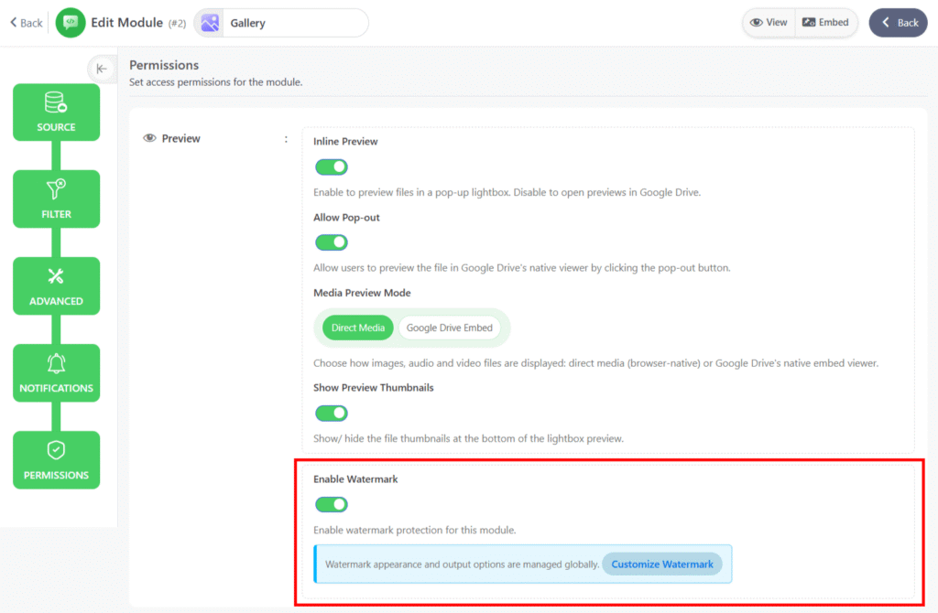Turn off the Enable Watermark switch
This screenshot has width=938, height=613.
(332, 504)
